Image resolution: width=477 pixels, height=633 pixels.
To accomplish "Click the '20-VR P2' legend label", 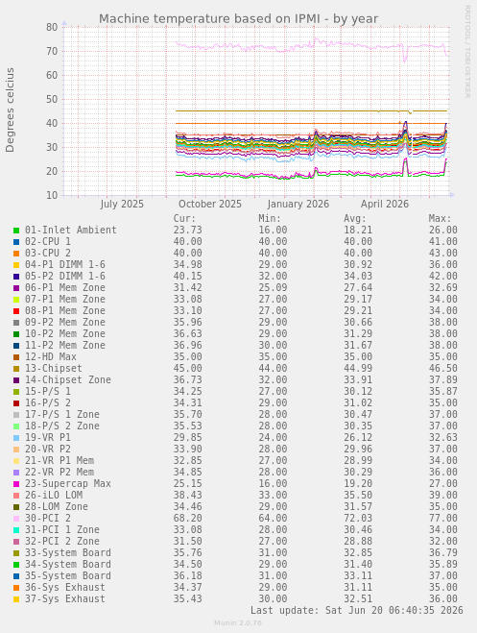I will [x=48, y=449].
